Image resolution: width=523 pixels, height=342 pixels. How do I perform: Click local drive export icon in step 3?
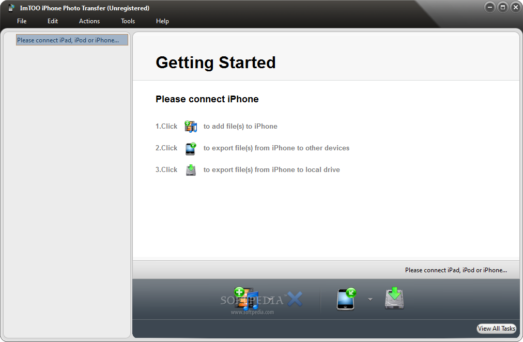coord(191,170)
